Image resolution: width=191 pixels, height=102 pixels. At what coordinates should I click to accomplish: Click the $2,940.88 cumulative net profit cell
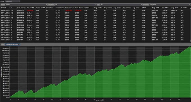pos(21,13)
